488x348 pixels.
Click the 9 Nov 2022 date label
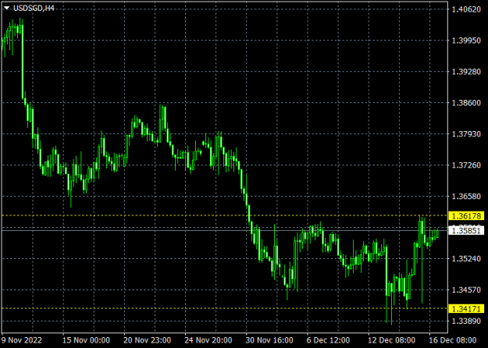point(22,340)
